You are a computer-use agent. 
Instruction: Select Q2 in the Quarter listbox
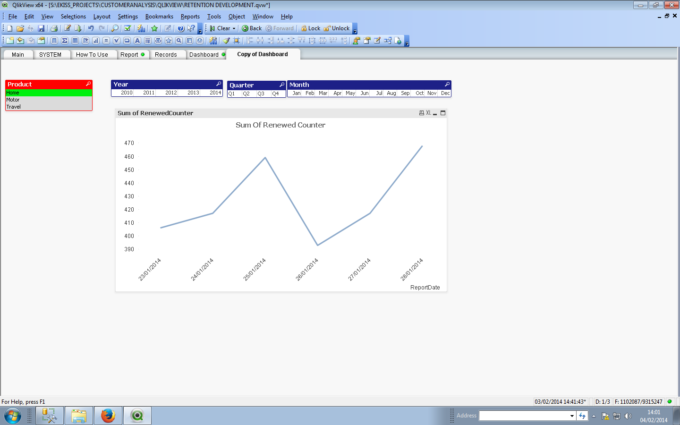pos(246,93)
